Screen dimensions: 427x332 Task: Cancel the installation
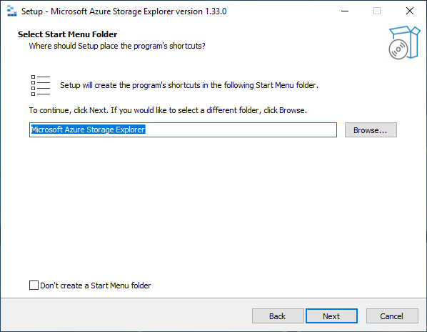coord(392,316)
